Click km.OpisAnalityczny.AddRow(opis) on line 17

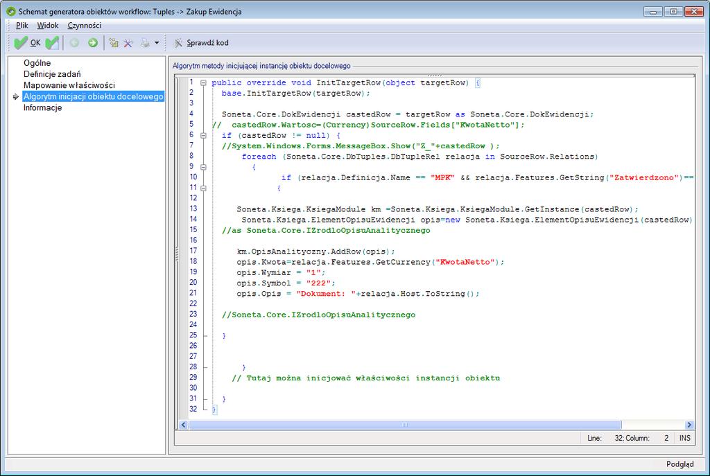coord(315,252)
